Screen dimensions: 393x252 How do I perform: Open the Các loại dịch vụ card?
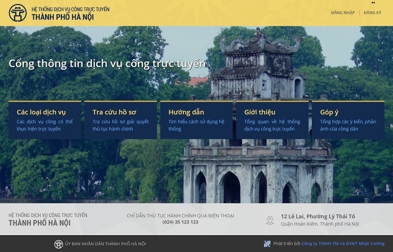pyautogui.click(x=45, y=120)
